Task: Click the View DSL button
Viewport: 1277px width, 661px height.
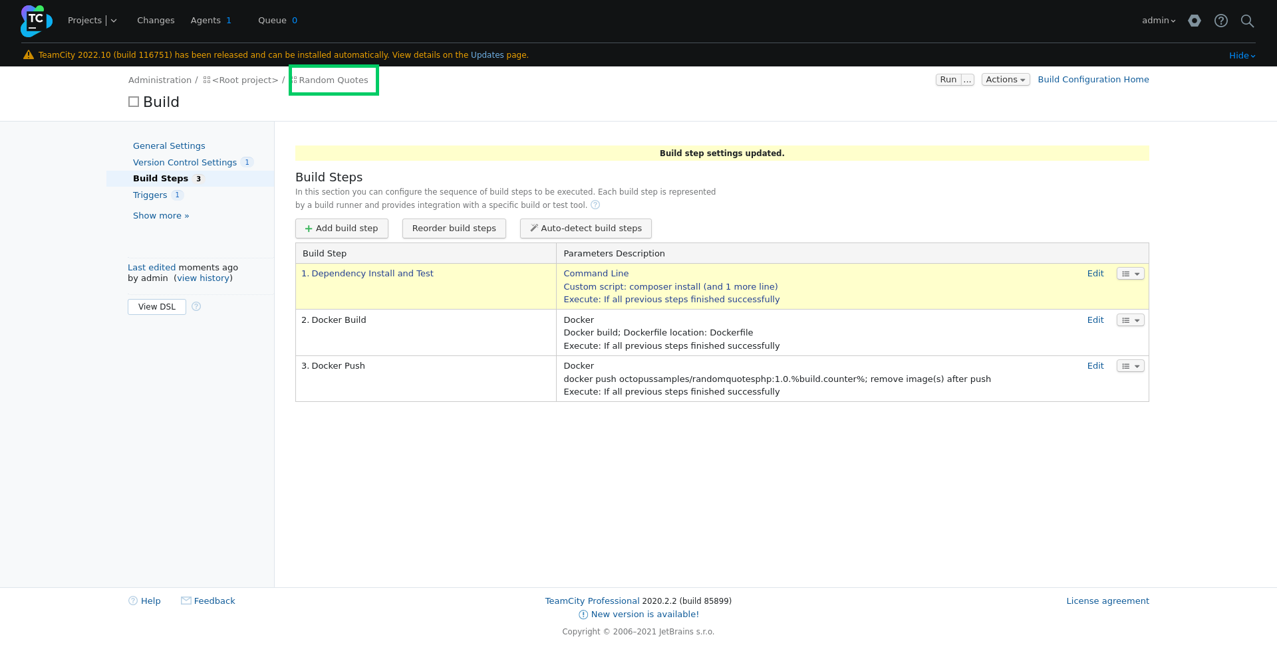Action: (x=157, y=307)
